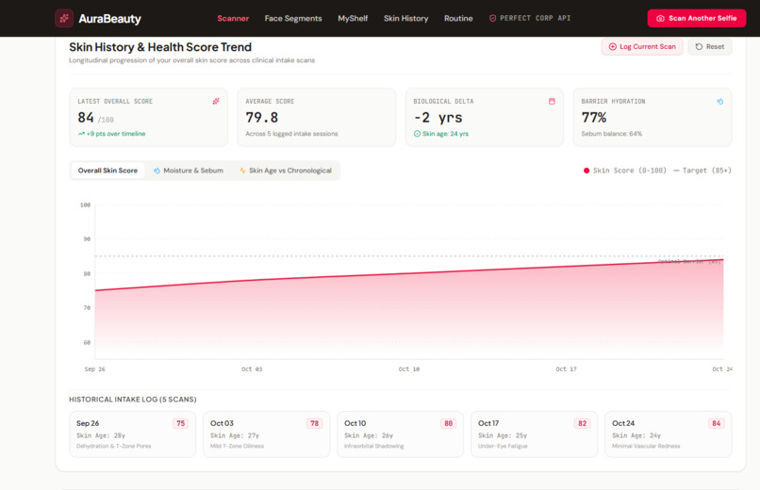Click Oct 10 label on chart axis

click(x=409, y=369)
